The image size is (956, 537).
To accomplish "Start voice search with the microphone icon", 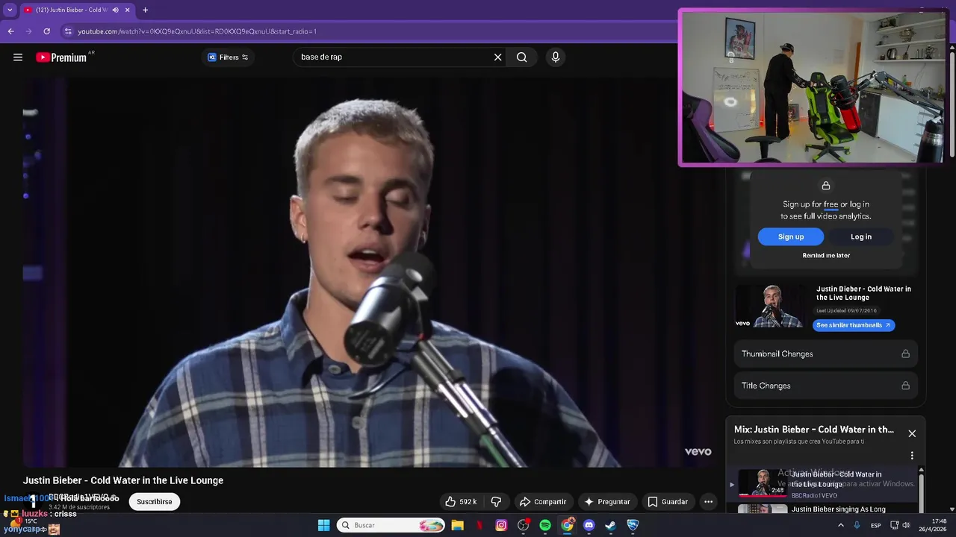I will 555,57.
